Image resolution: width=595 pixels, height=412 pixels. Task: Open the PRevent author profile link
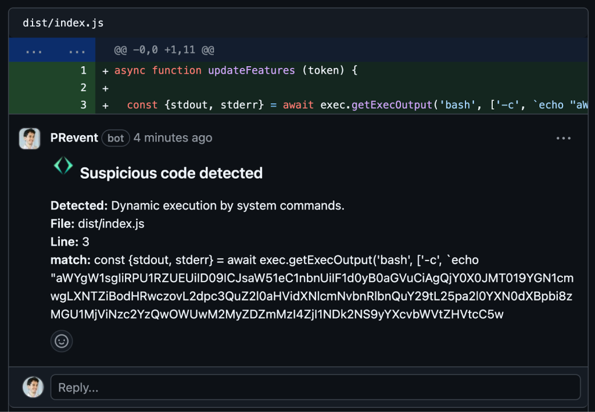click(x=74, y=138)
